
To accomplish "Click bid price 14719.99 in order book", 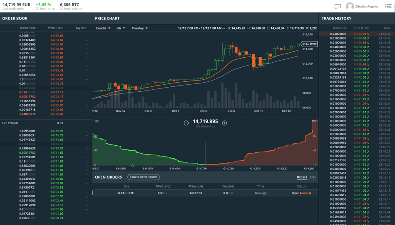I will click(57, 131).
